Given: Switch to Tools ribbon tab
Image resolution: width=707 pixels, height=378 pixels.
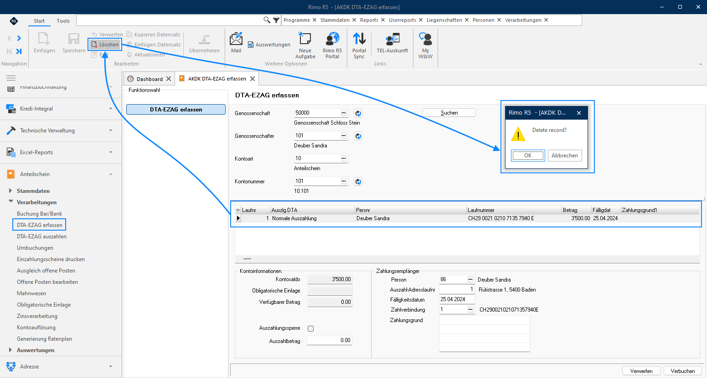Looking at the screenshot, I should tap(63, 21).
